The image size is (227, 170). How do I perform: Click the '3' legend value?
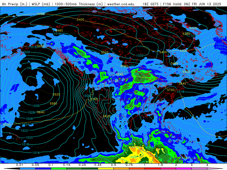(x=192, y=165)
